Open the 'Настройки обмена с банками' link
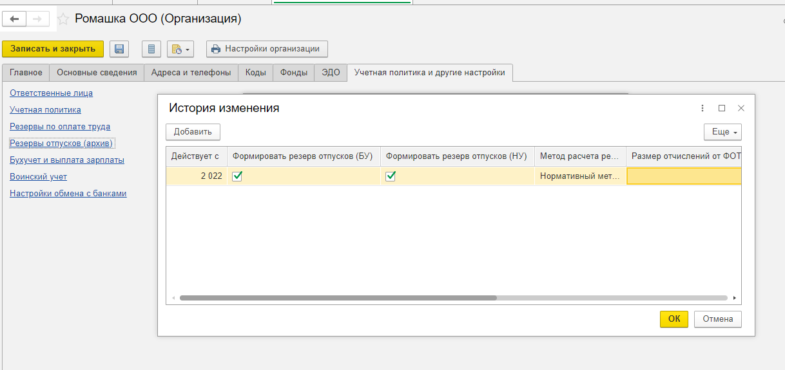 [68, 194]
